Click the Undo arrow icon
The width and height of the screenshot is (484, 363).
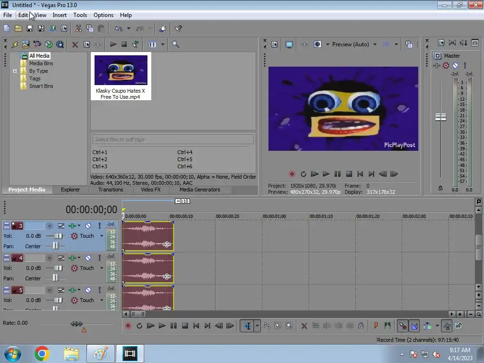pos(119,28)
